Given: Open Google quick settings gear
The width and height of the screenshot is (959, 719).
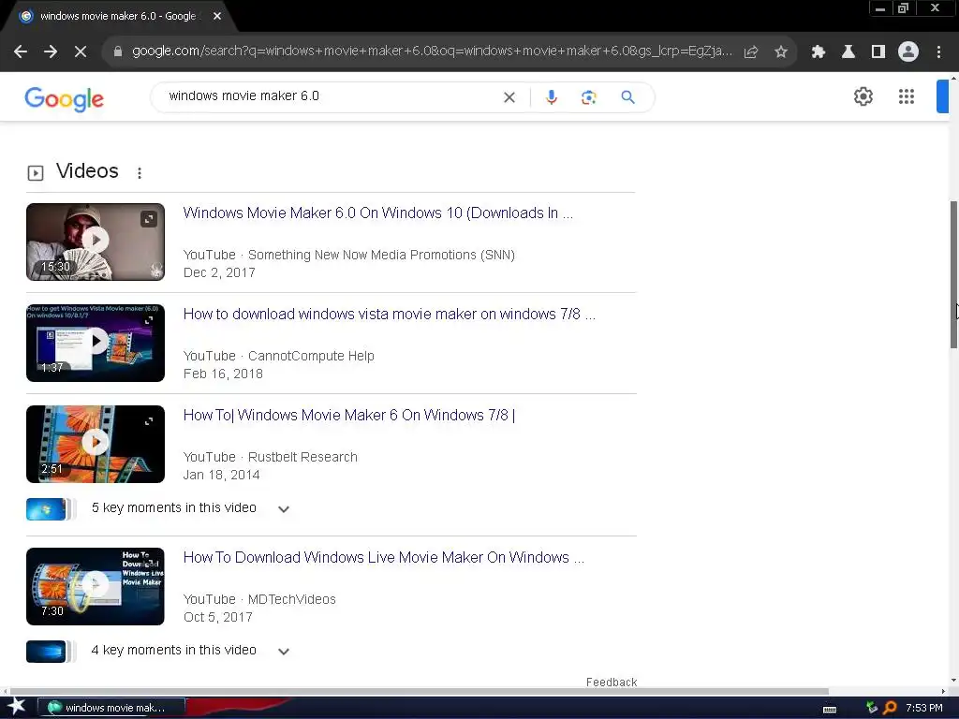Looking at the screenshot, I should coord(863,96).
